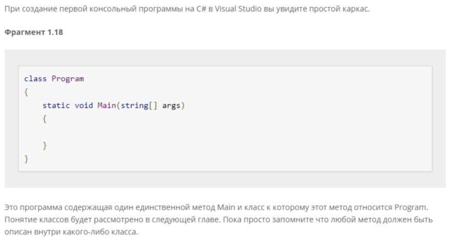The width and height of the screenshot is (450, 242).
Task: Click 'Visual Studio' in the first sentence
Action: click(x=238, y=9)
